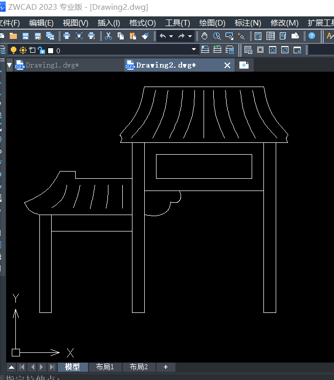Toggle layer lock padlock icon
The height and width of the screenshot is (380, 334).
41,50
